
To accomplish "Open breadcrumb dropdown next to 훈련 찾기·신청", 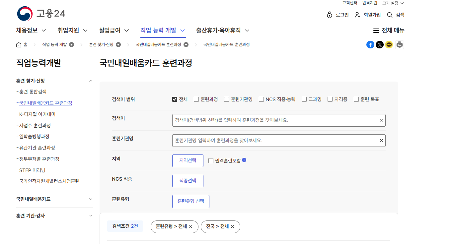I will click(118, 45).
